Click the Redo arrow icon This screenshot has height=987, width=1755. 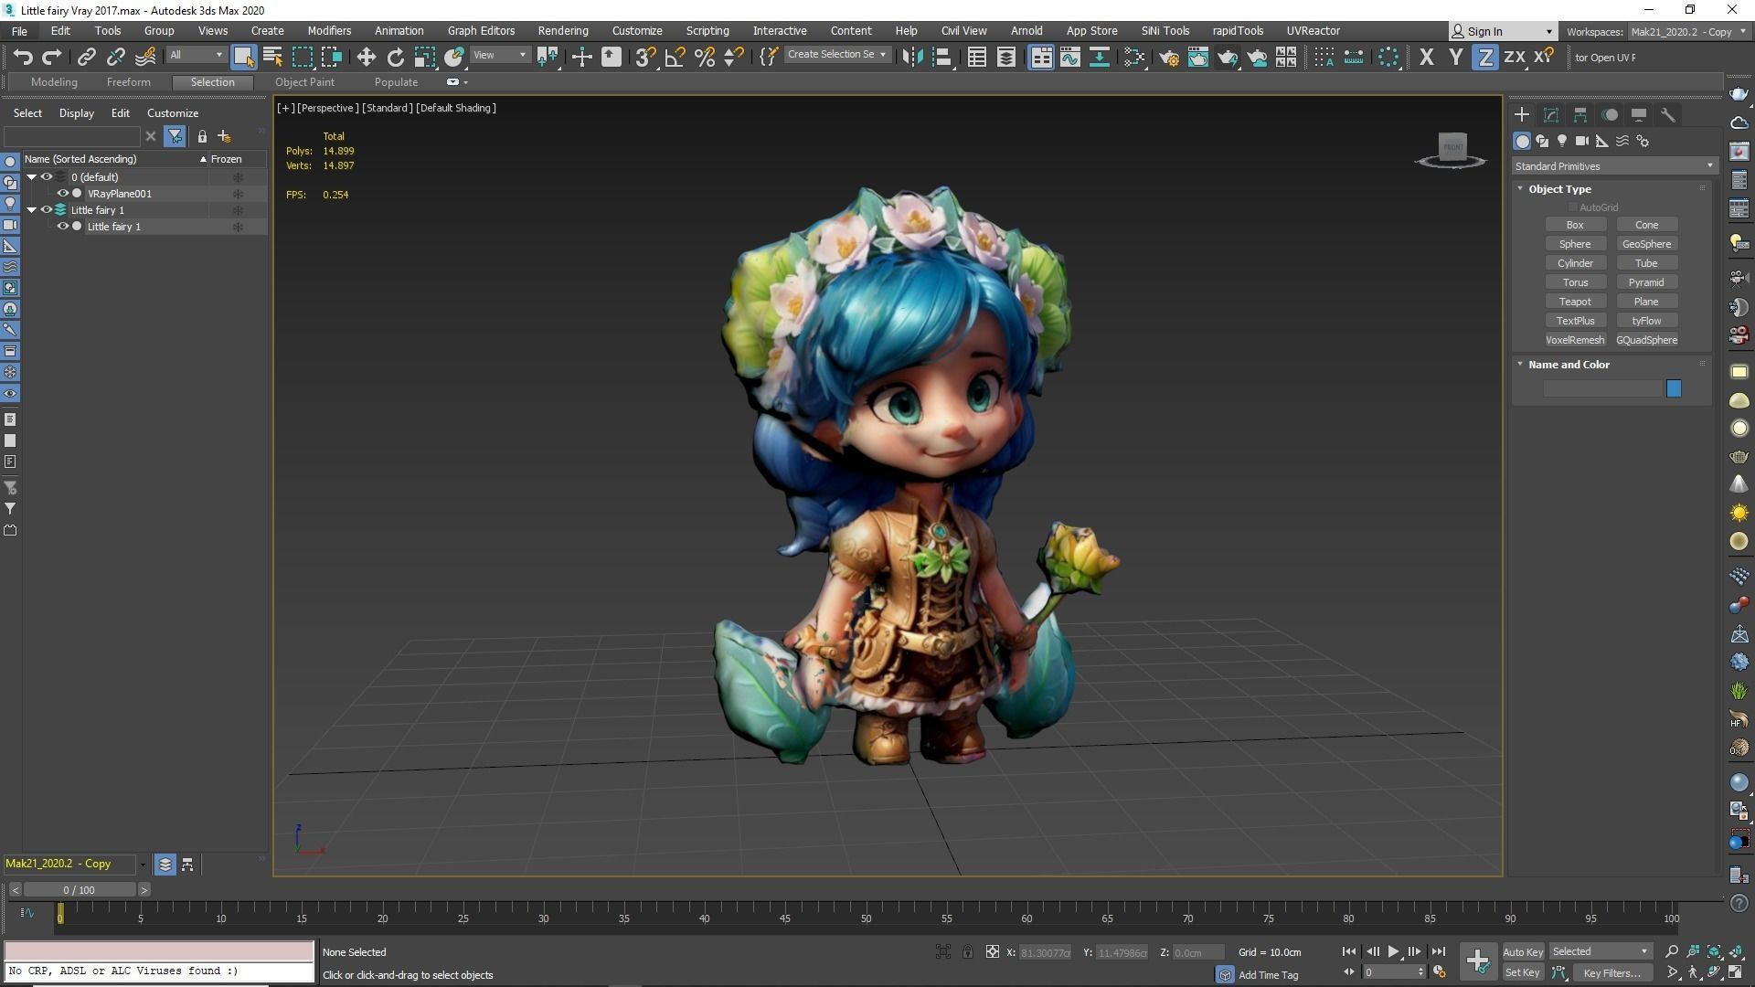click(x=52, y=57)
